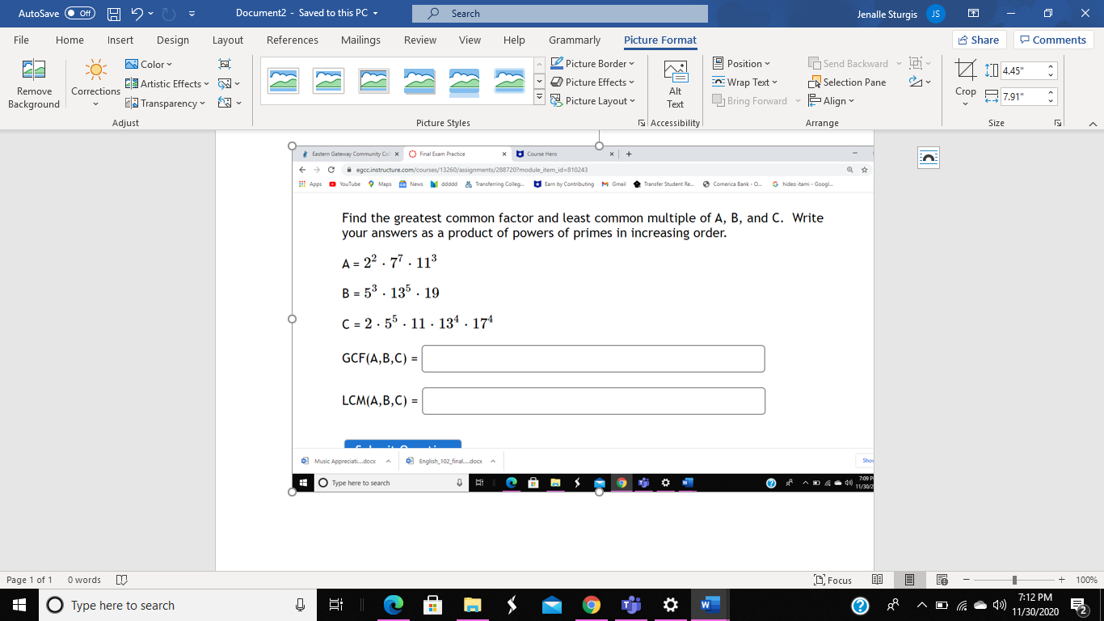Click the Reset Picture icon beside Transparency
The width and height of the screenshot is (1104, 621).
point(225,103)
